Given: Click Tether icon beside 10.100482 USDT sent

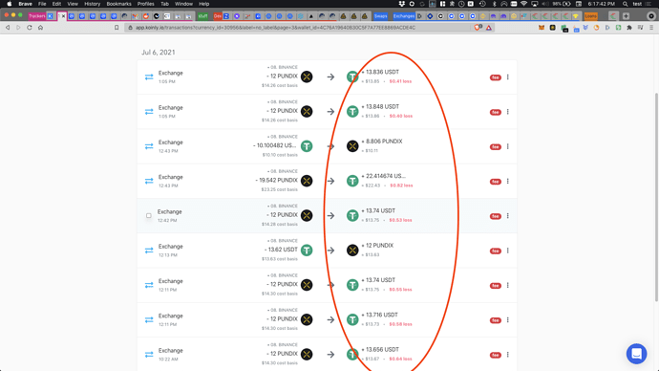Looking at the screenshot, I should point(307,146).
